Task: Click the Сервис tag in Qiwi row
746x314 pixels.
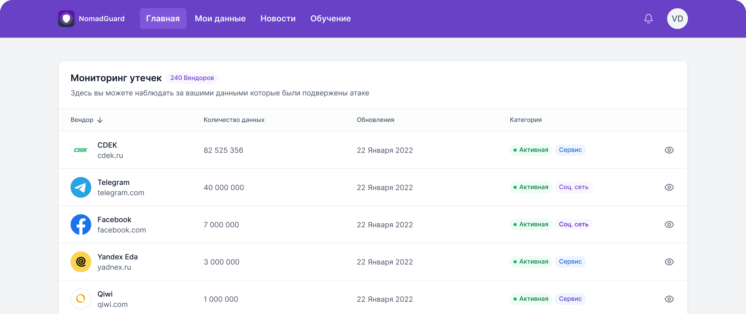Action: (x=570, y=299)
